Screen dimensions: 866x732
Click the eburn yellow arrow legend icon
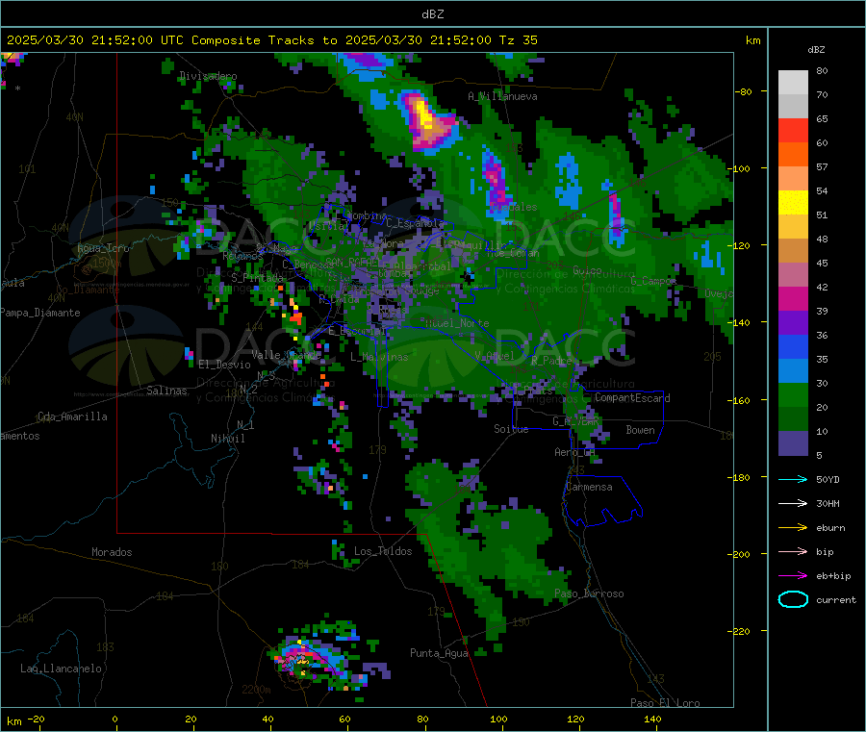[793, 528]
